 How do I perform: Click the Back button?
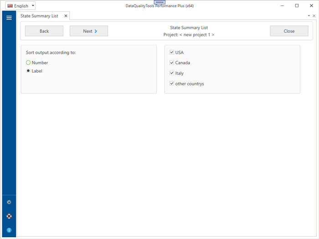[44, 31]
